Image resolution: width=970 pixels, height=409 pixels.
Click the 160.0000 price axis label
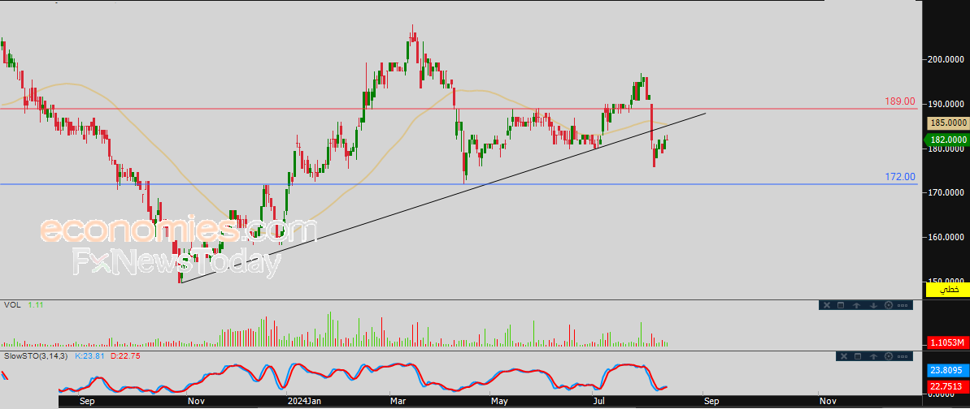pyautogui.click(x=946, y=237)
